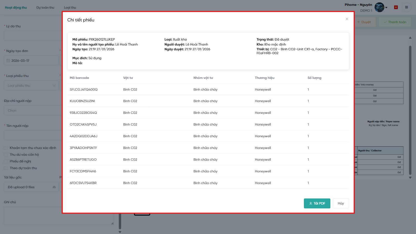Toggle the Thu dư vào cấn hộ checkbox

coord(6,155)
